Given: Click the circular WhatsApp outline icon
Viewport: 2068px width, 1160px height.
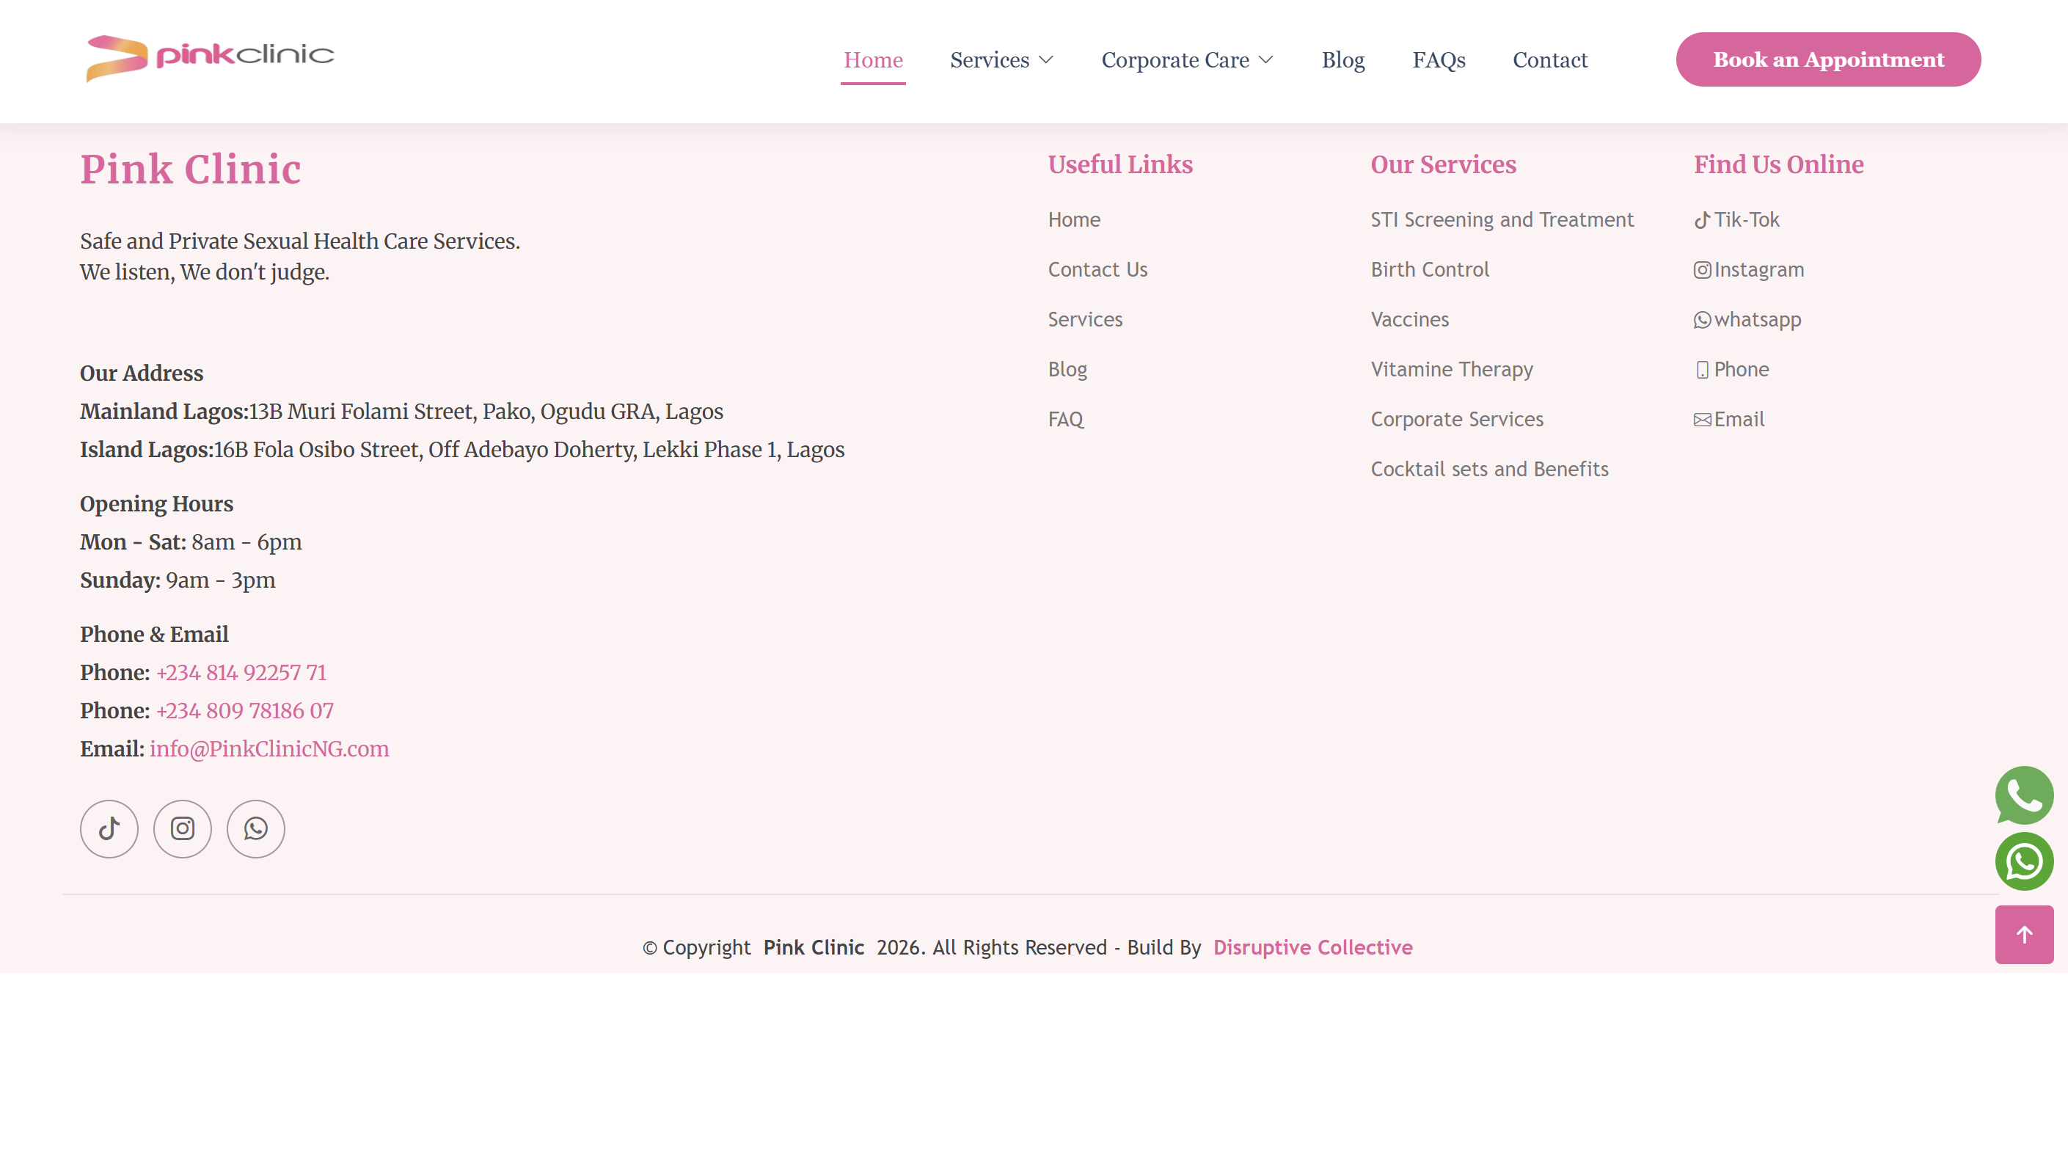Looking at the screenshot, I should 255,828.
